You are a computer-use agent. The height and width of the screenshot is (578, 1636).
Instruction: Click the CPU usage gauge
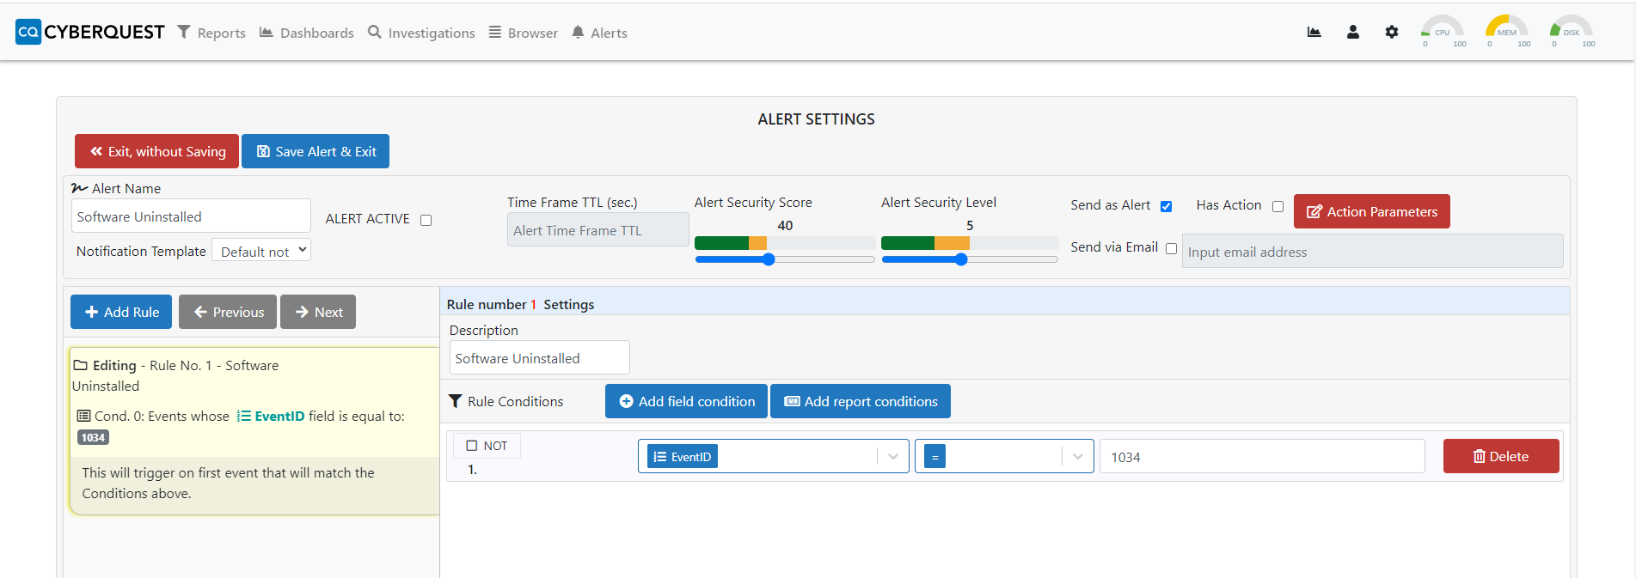click(1442, 31)
